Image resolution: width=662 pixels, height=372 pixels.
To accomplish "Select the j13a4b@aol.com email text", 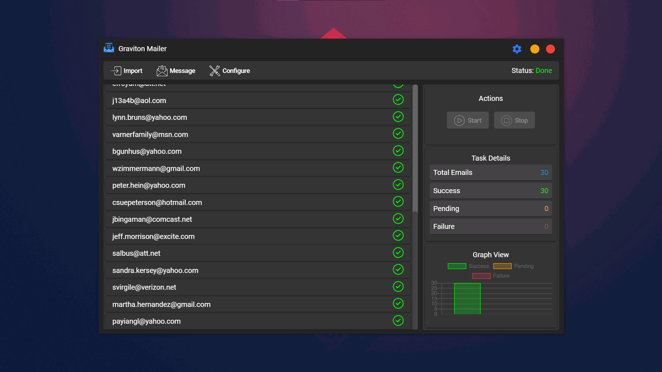I will point(139,100).
